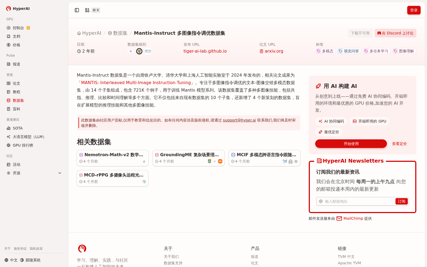The width and height of the screenshot is (427, 267).
Task: Select the 图像理解 tag
Action: pyautogui.click(x=404, y=51)
